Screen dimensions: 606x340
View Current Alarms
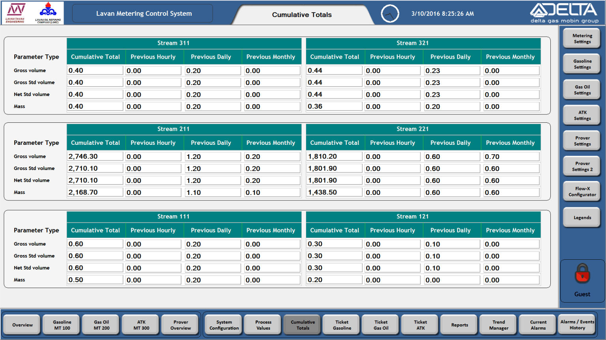click(x=537, y=324)
